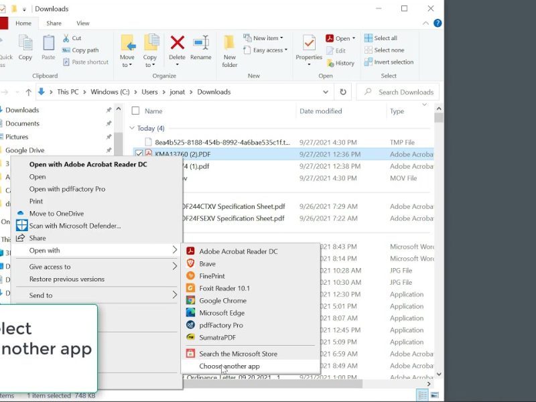Click the Copy icon in Clipboard group
The image size is (536, 402).
tap(25, 44)
